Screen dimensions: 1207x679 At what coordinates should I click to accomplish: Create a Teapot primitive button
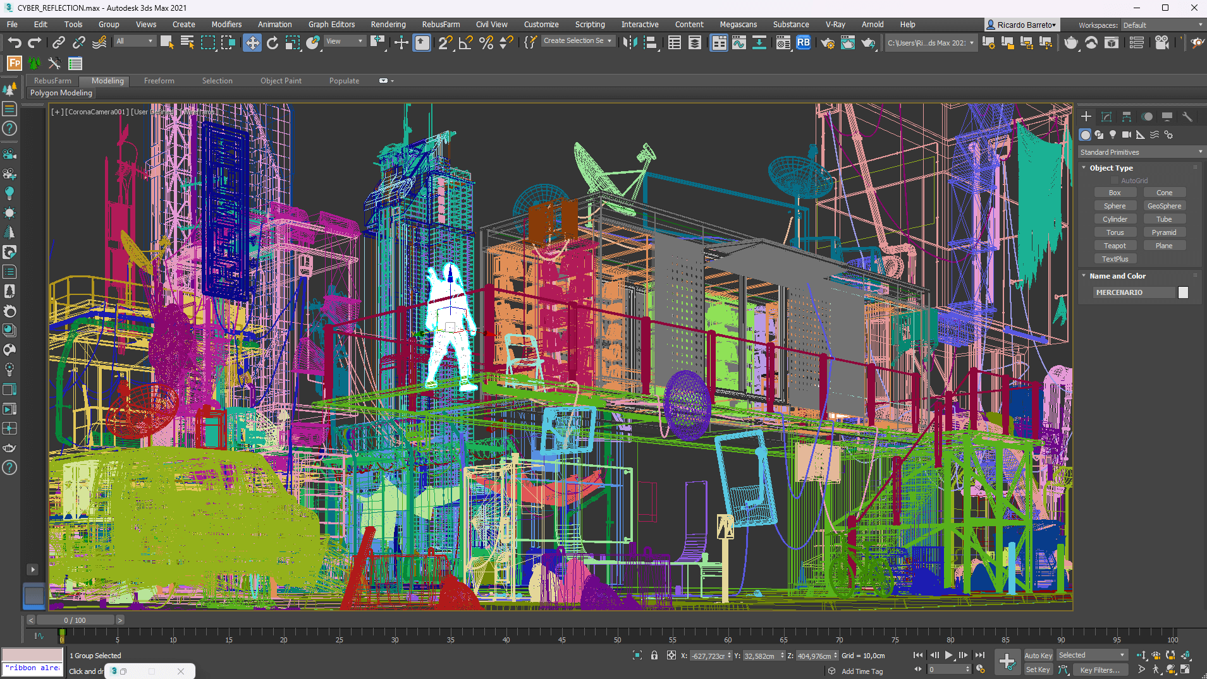(x=1115, y=246)
